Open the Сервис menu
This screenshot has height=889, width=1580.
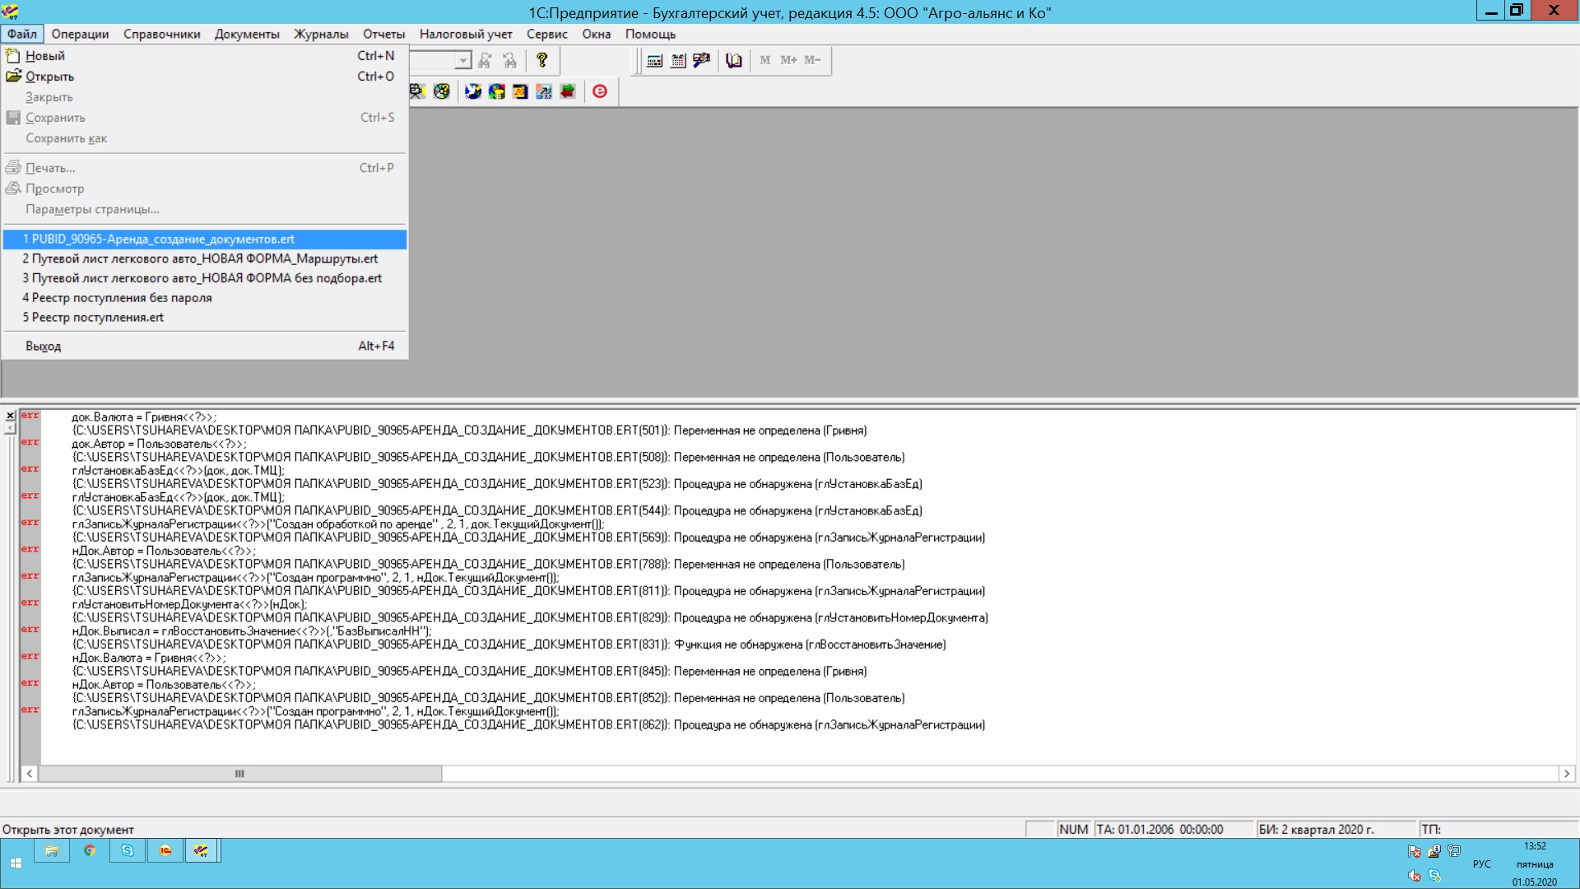[547, 34]
